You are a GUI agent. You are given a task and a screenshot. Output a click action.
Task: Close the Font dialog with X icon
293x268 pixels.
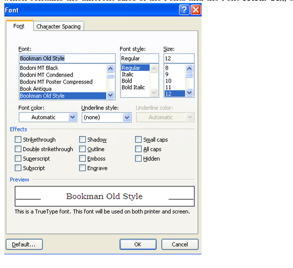[x=196, y=10]
